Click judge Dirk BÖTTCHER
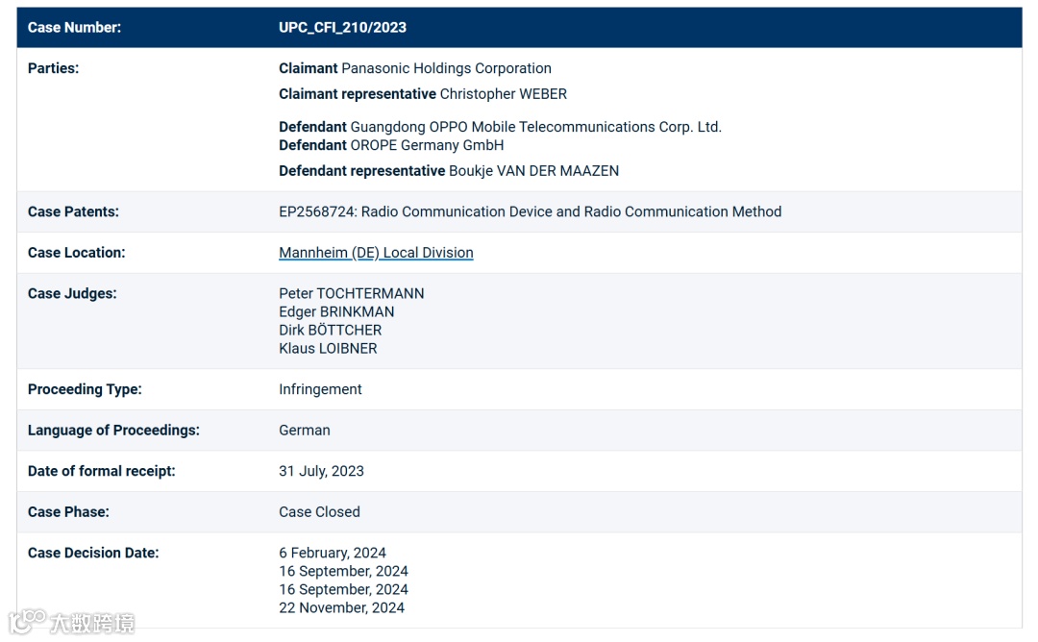 [331, 331]
